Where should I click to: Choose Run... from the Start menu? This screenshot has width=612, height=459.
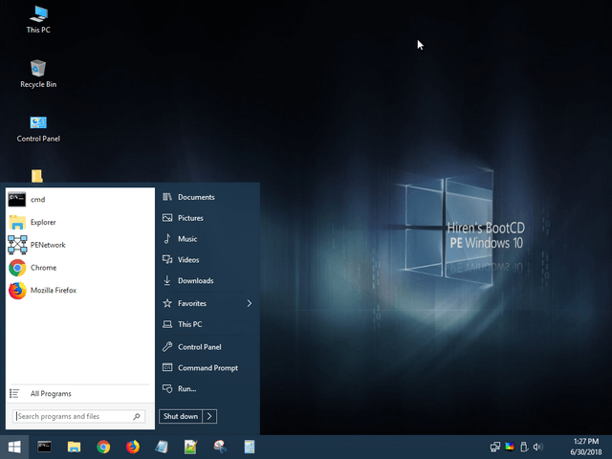[186, 389]
